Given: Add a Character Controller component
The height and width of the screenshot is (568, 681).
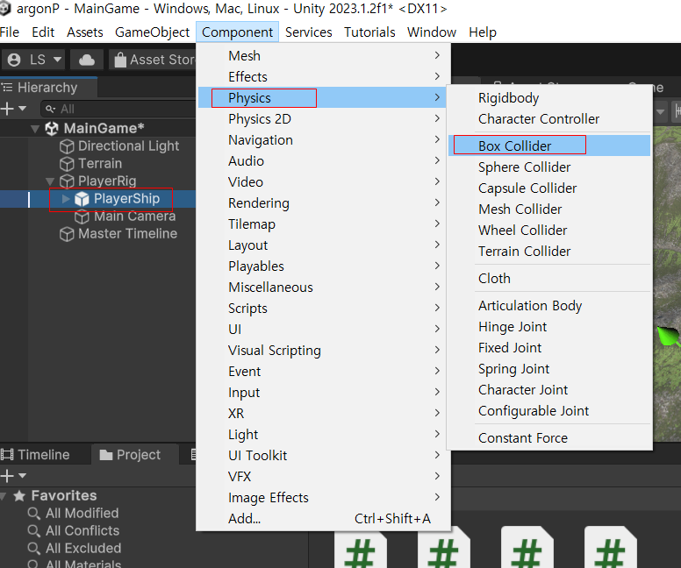Looking at the screenshot, I should [549, 118].
